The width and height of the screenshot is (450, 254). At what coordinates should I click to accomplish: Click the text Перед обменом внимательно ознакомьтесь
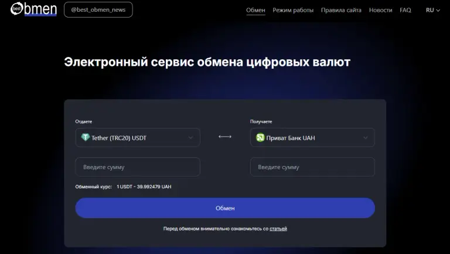[213, 229]
